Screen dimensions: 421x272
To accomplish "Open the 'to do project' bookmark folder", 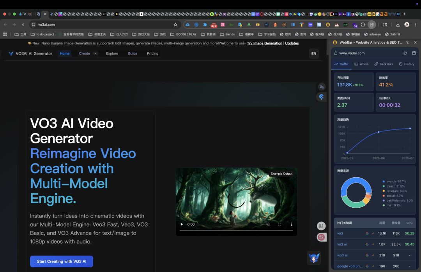I will 42,34.
